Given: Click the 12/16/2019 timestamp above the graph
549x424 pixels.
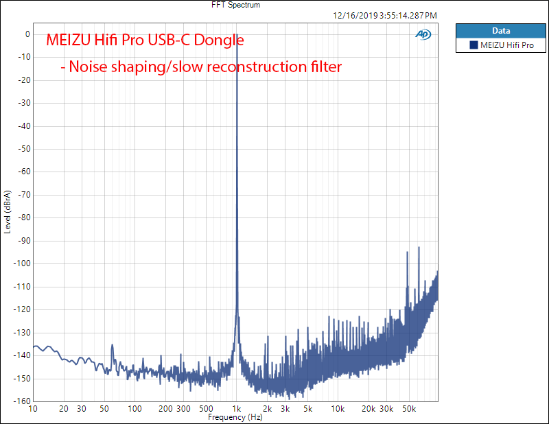Looking at the screenshot, I should pos(385,16).
